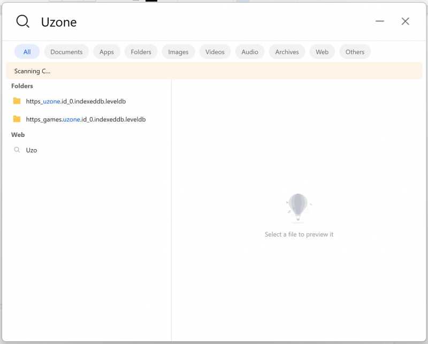The height and width of the screenshot is (344, 428).
Task: Filter results by Apps
Action: point(106,52)
